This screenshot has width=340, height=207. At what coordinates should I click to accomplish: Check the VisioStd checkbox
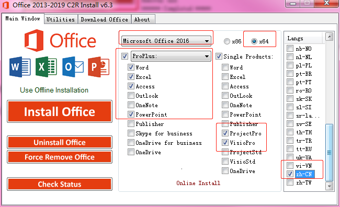point(225,162)
